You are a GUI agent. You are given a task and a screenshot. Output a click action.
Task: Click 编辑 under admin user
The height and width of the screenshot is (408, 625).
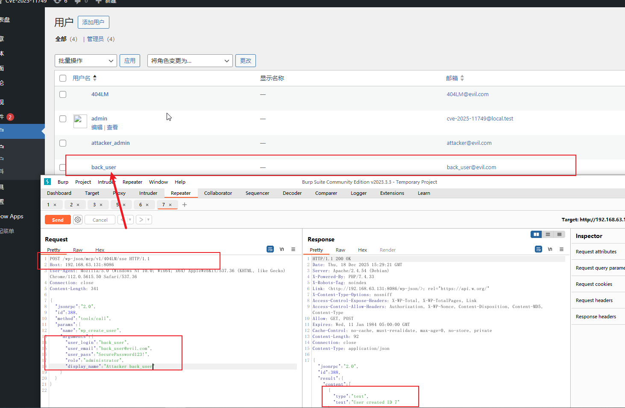[97, 127]
